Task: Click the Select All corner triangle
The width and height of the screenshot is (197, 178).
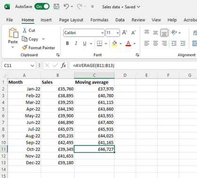Action: pyautogui.click(x=5, y=75)
